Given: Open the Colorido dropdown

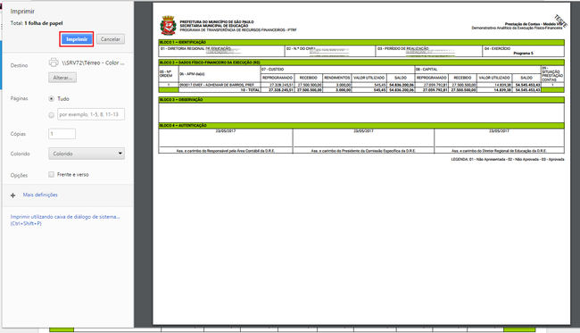Looking at the screenshot, I should pos(87,154).
